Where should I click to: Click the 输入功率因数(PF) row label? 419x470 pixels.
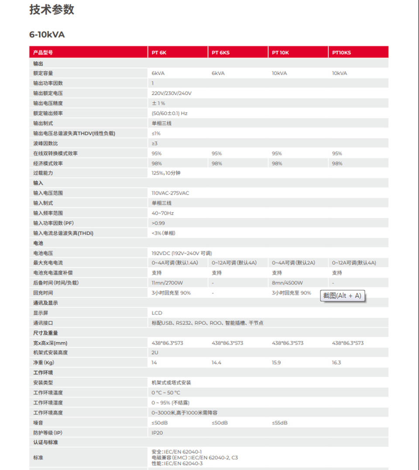point(54,223)
